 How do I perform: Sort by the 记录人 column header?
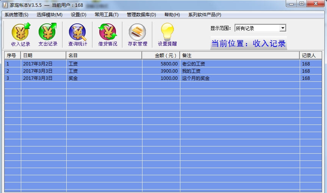[311, 56]
